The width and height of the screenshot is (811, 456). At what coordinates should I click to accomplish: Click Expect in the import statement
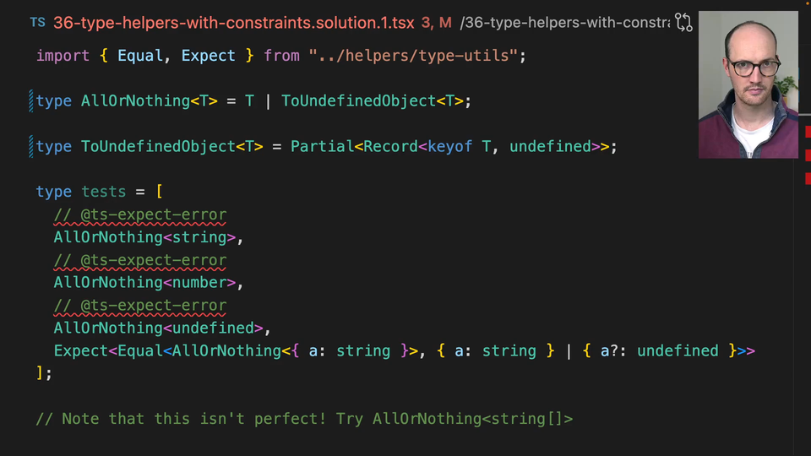(209, 56)
